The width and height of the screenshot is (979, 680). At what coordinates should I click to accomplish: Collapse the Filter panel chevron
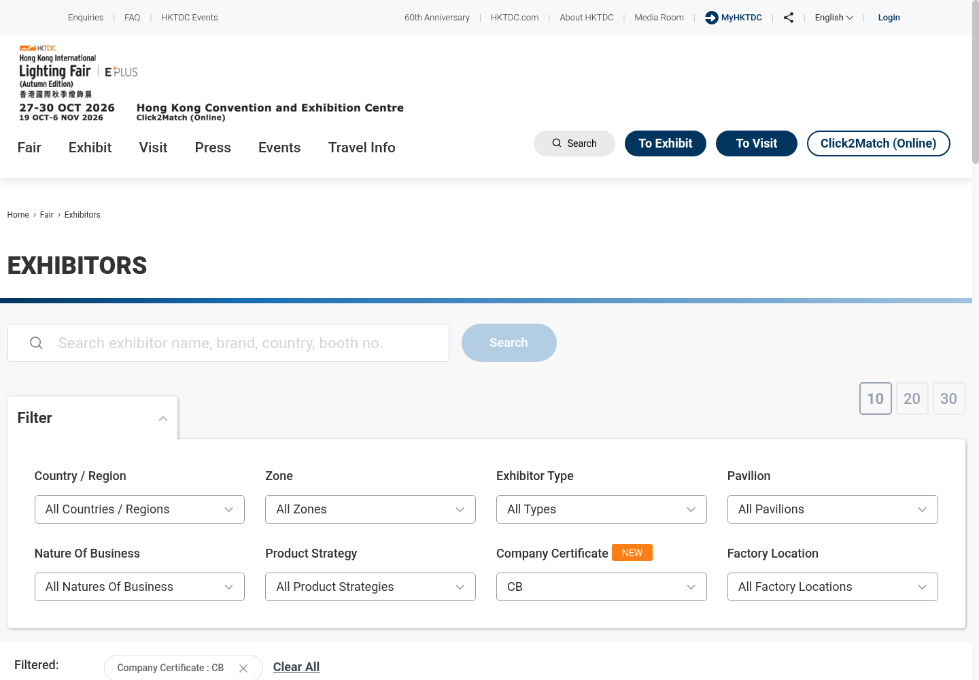coord(163,418)
